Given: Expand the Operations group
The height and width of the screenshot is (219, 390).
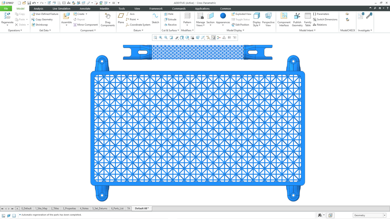Looking at the screenshot, I should point(15,30).
